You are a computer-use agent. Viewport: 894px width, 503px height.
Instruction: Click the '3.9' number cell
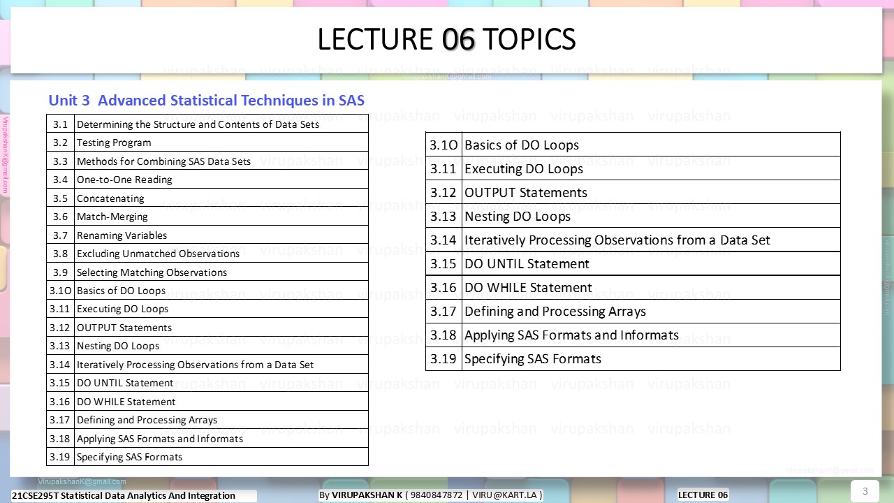tap(60, 272)
